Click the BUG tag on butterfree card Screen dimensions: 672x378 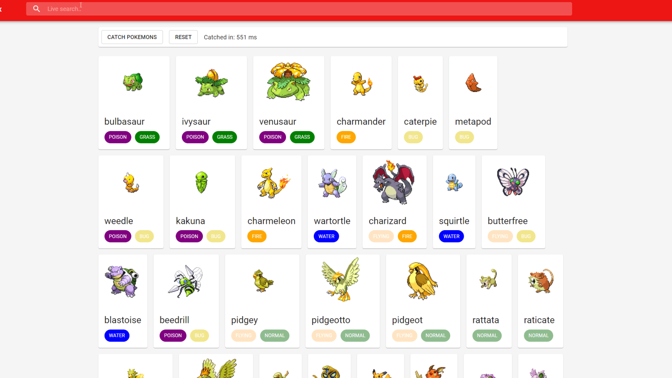pyautogui.click(x=526, y=236)
